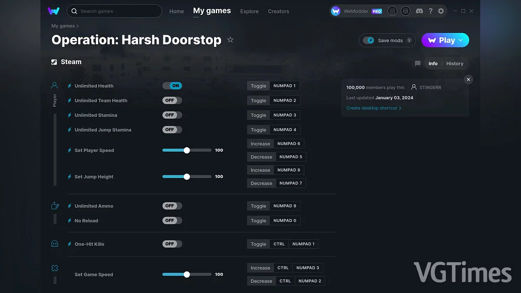Viewport: 521px width, 293px height.
Task: Click the WeMod logo
Action: [x=53, y=11]
